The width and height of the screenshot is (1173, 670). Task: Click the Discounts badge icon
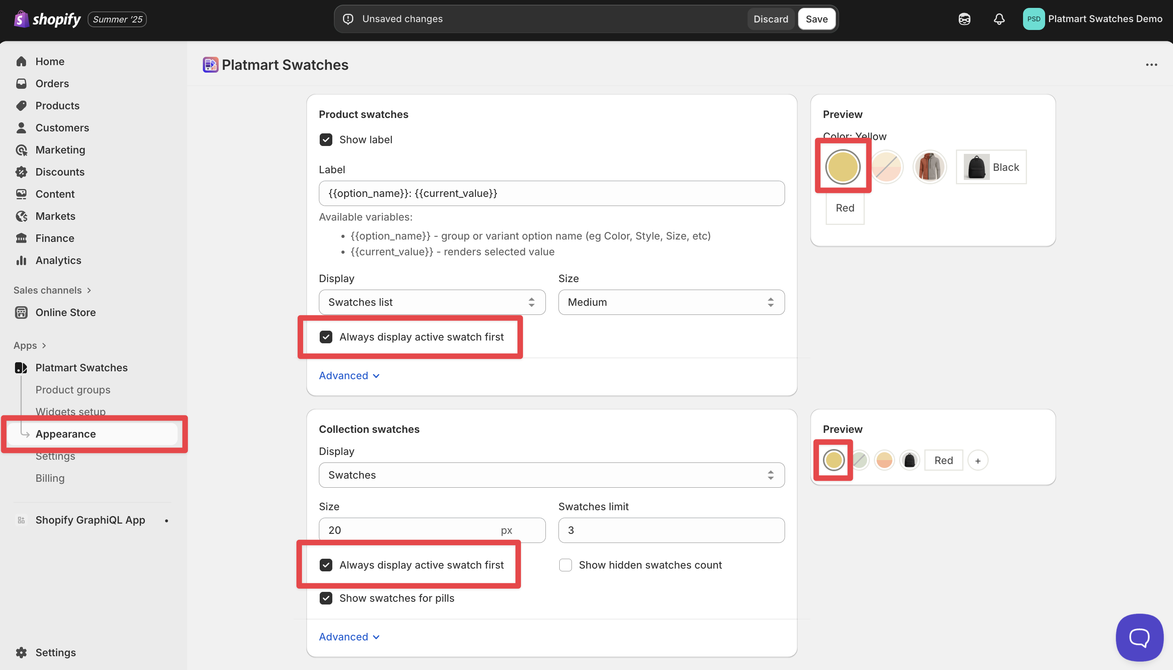coord(21,172)
